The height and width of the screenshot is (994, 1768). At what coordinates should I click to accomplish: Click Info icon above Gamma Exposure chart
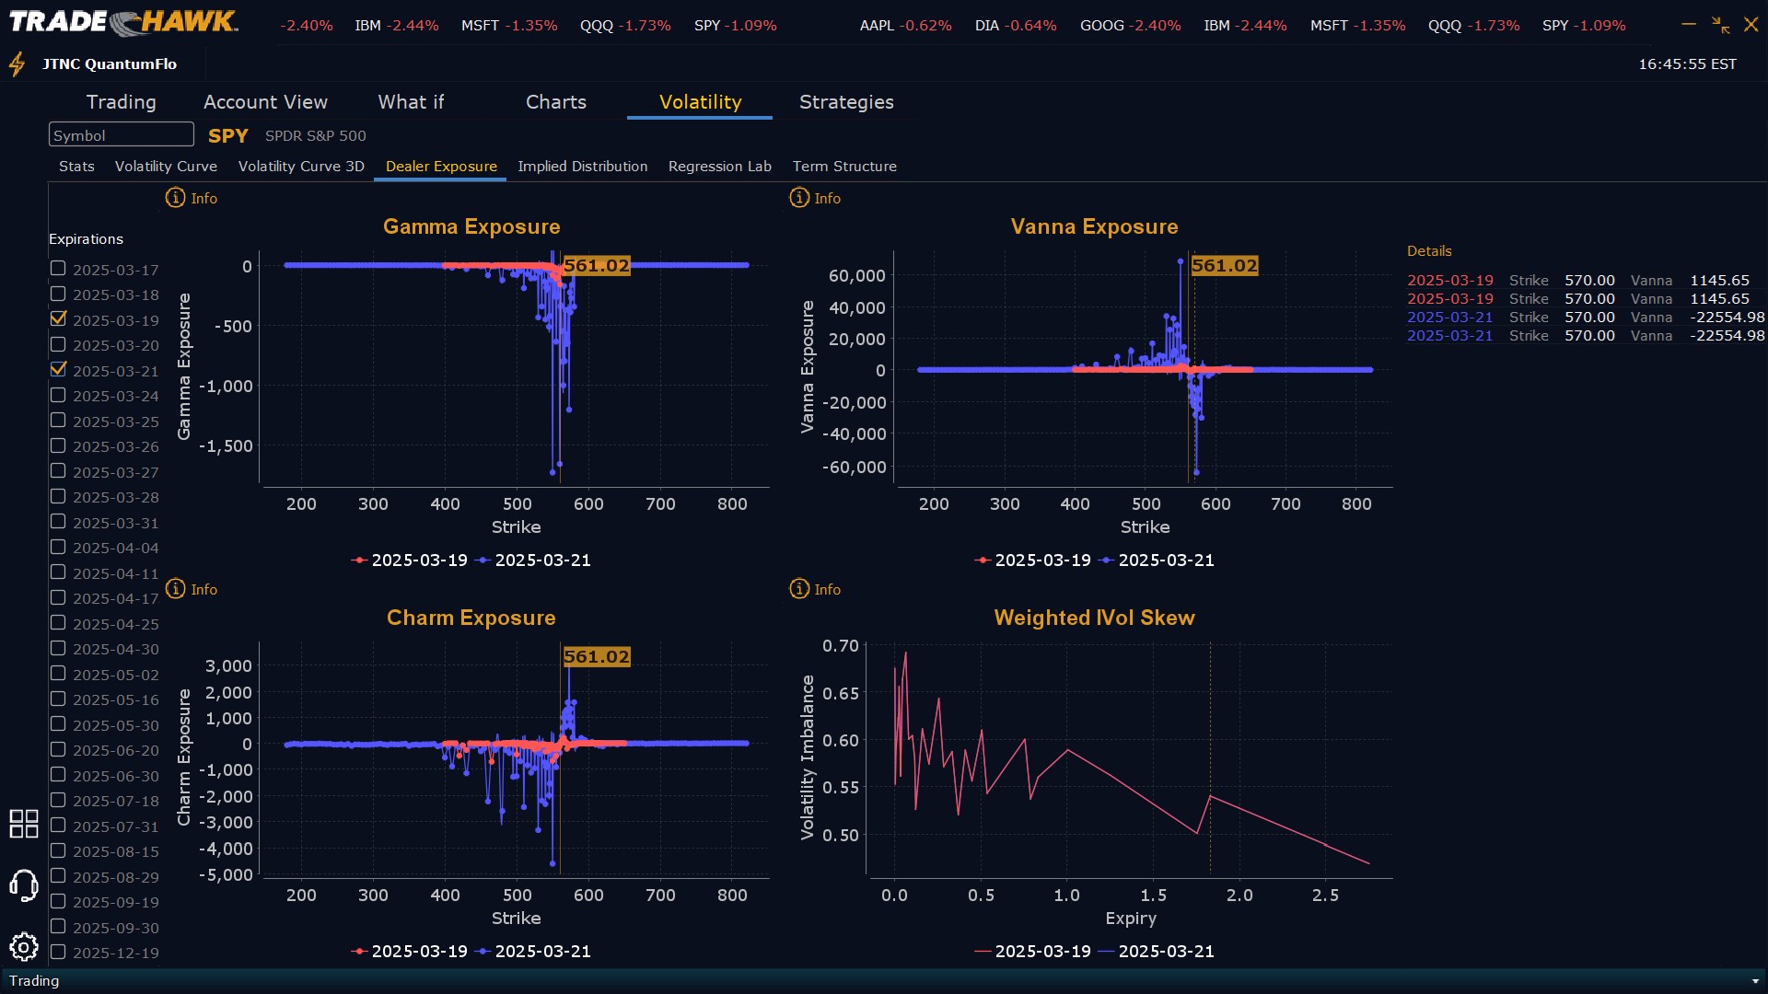pos(175,198)
